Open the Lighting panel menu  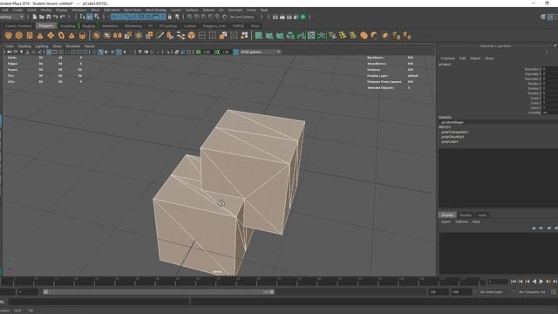pos(42,46)
